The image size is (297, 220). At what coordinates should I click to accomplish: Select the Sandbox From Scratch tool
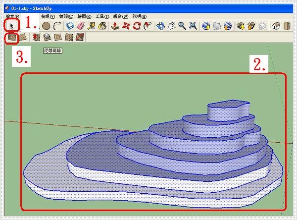tap(23, 37)
